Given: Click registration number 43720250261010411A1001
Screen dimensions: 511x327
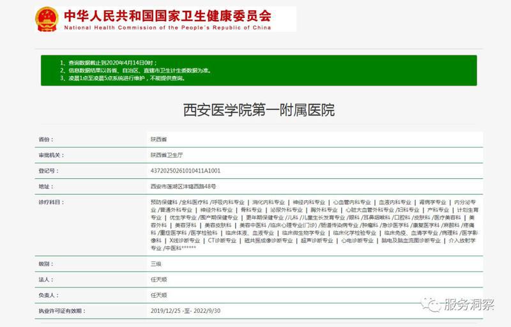Looking at the screenshot, I should (x=185, y=171).
